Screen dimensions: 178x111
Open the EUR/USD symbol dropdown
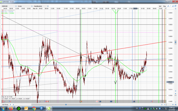9,6
